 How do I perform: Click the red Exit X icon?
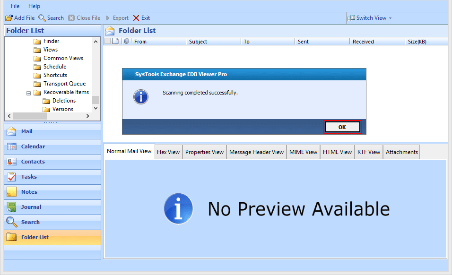pos(136,18)
